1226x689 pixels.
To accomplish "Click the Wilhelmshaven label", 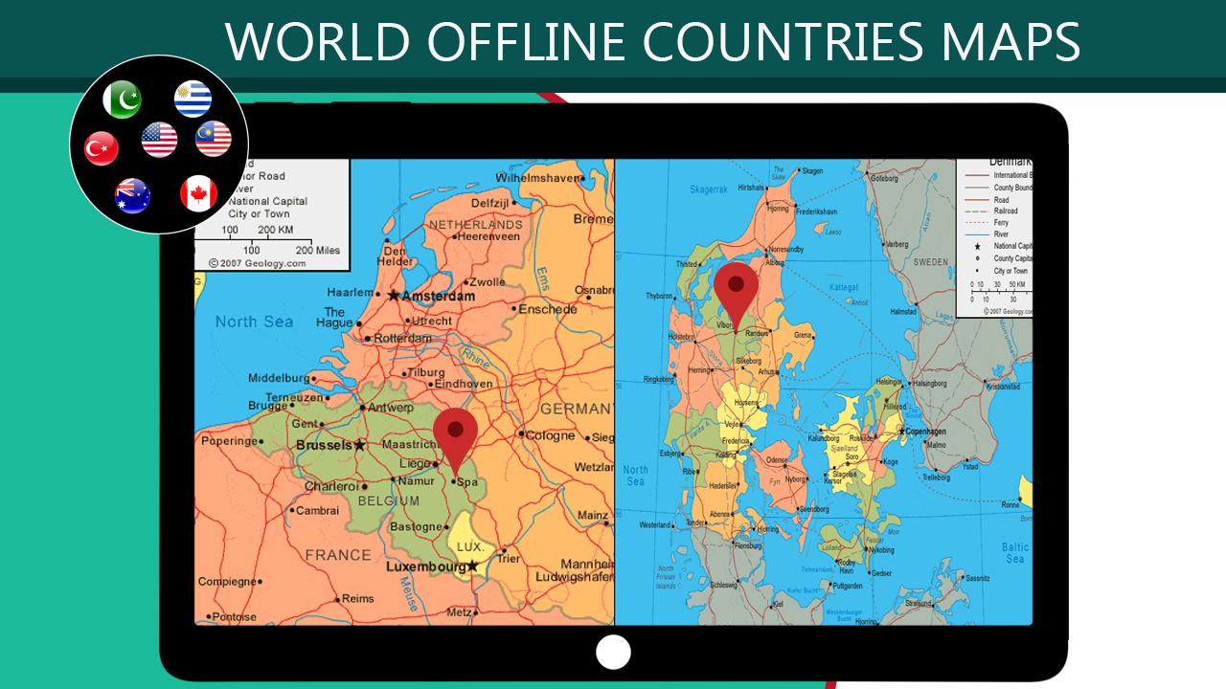I will coord(537,178).
